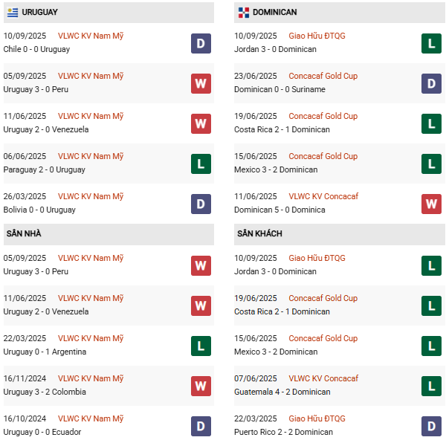This screenshot has height=443, width=446.
Task: Click the Dominican flag icon
Action: pyautogui.click(x=244, y=13)
